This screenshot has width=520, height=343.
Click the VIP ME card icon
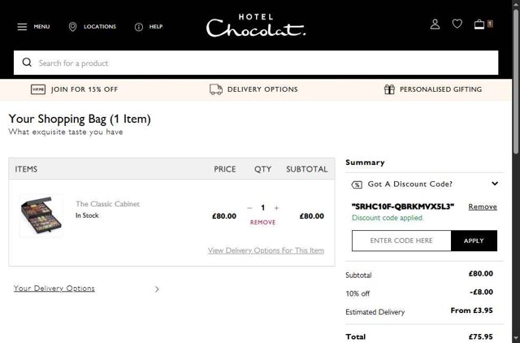click(38, 89)
